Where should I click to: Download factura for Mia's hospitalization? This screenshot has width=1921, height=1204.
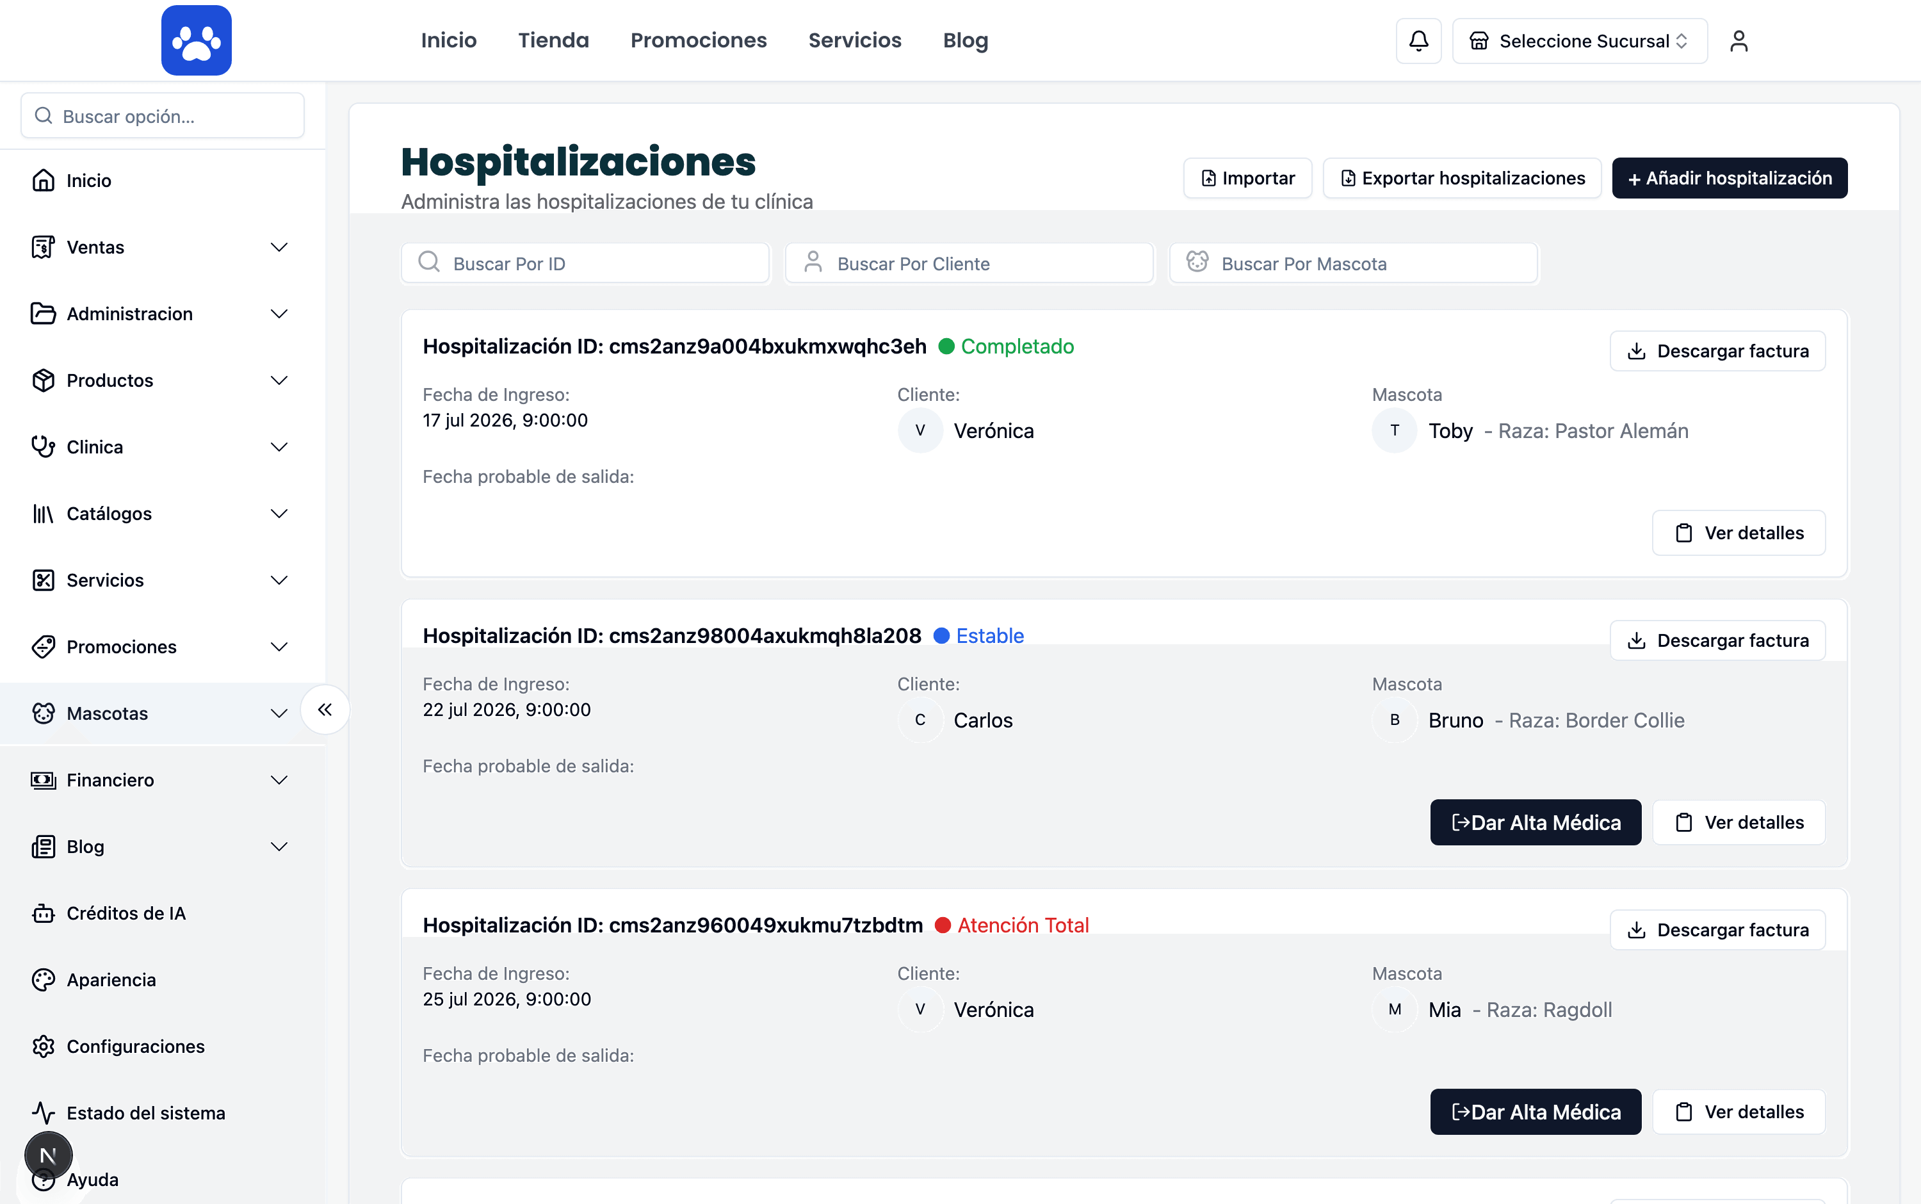[1717, 930]
